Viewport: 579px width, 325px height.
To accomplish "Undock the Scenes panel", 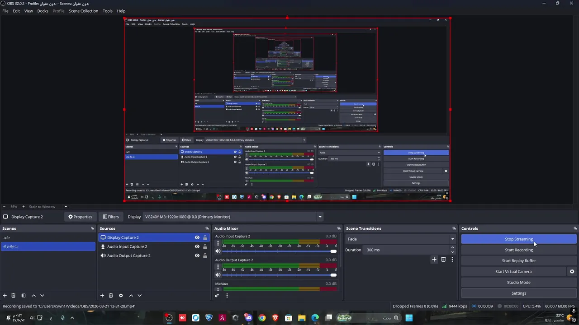I will click(x=92, y=228).
